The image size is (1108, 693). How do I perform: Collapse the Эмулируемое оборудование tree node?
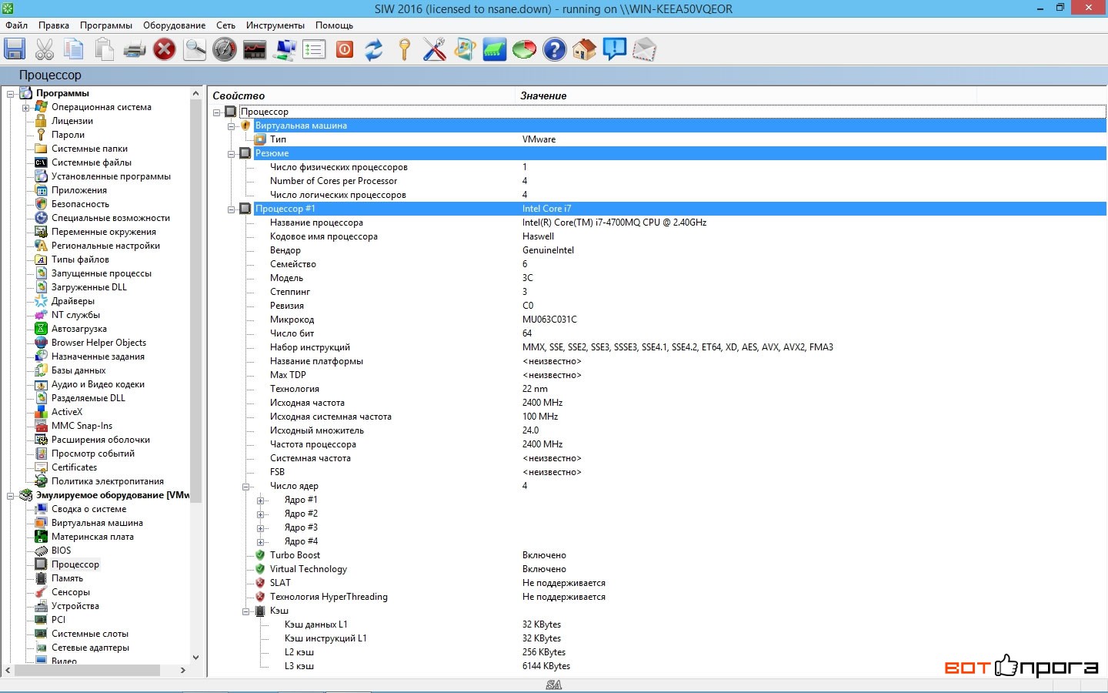(x=11, y=496)
